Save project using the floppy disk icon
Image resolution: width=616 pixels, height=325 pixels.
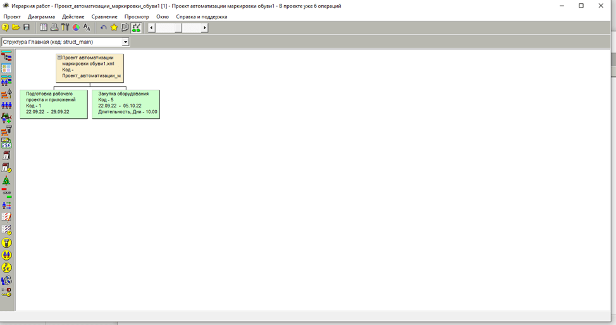[x=27, y=28]
